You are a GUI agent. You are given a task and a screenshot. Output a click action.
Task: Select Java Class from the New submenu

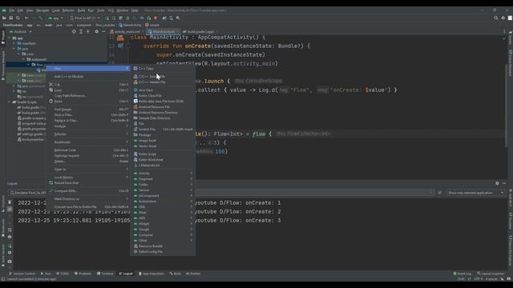coord(163,90)
